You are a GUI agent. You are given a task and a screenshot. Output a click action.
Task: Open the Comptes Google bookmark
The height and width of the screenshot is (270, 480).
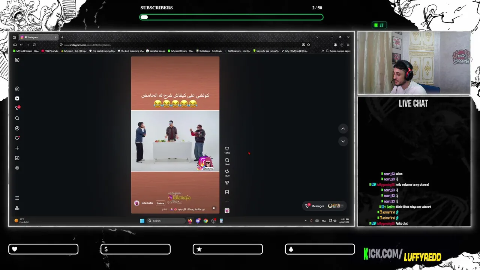click(x=156, y=51)
